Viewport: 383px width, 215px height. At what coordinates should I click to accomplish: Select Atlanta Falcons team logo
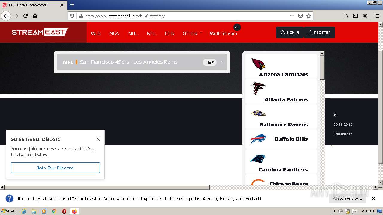[x=258, y=89]
